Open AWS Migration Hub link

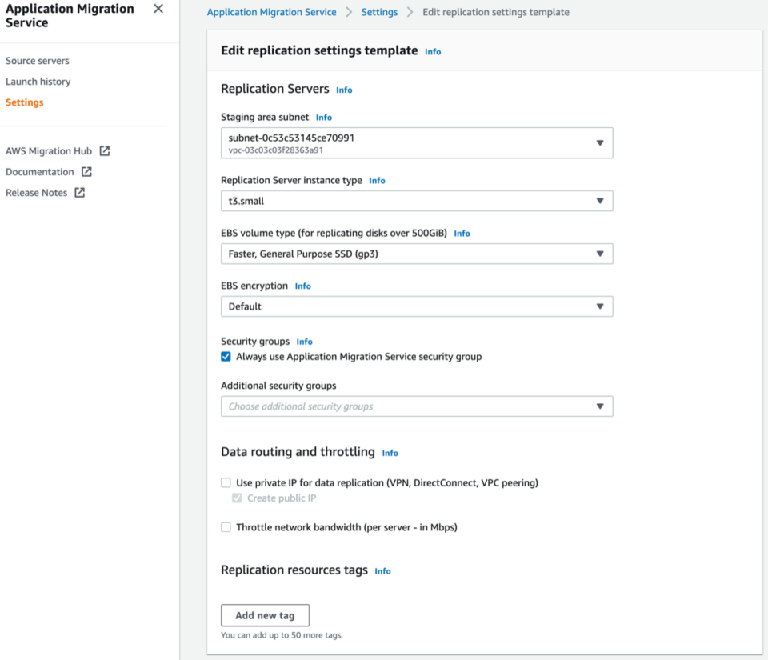point(49,151)
